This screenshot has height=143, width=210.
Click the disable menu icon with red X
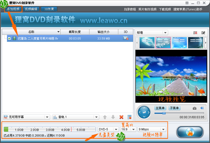(x=195, y=33)
